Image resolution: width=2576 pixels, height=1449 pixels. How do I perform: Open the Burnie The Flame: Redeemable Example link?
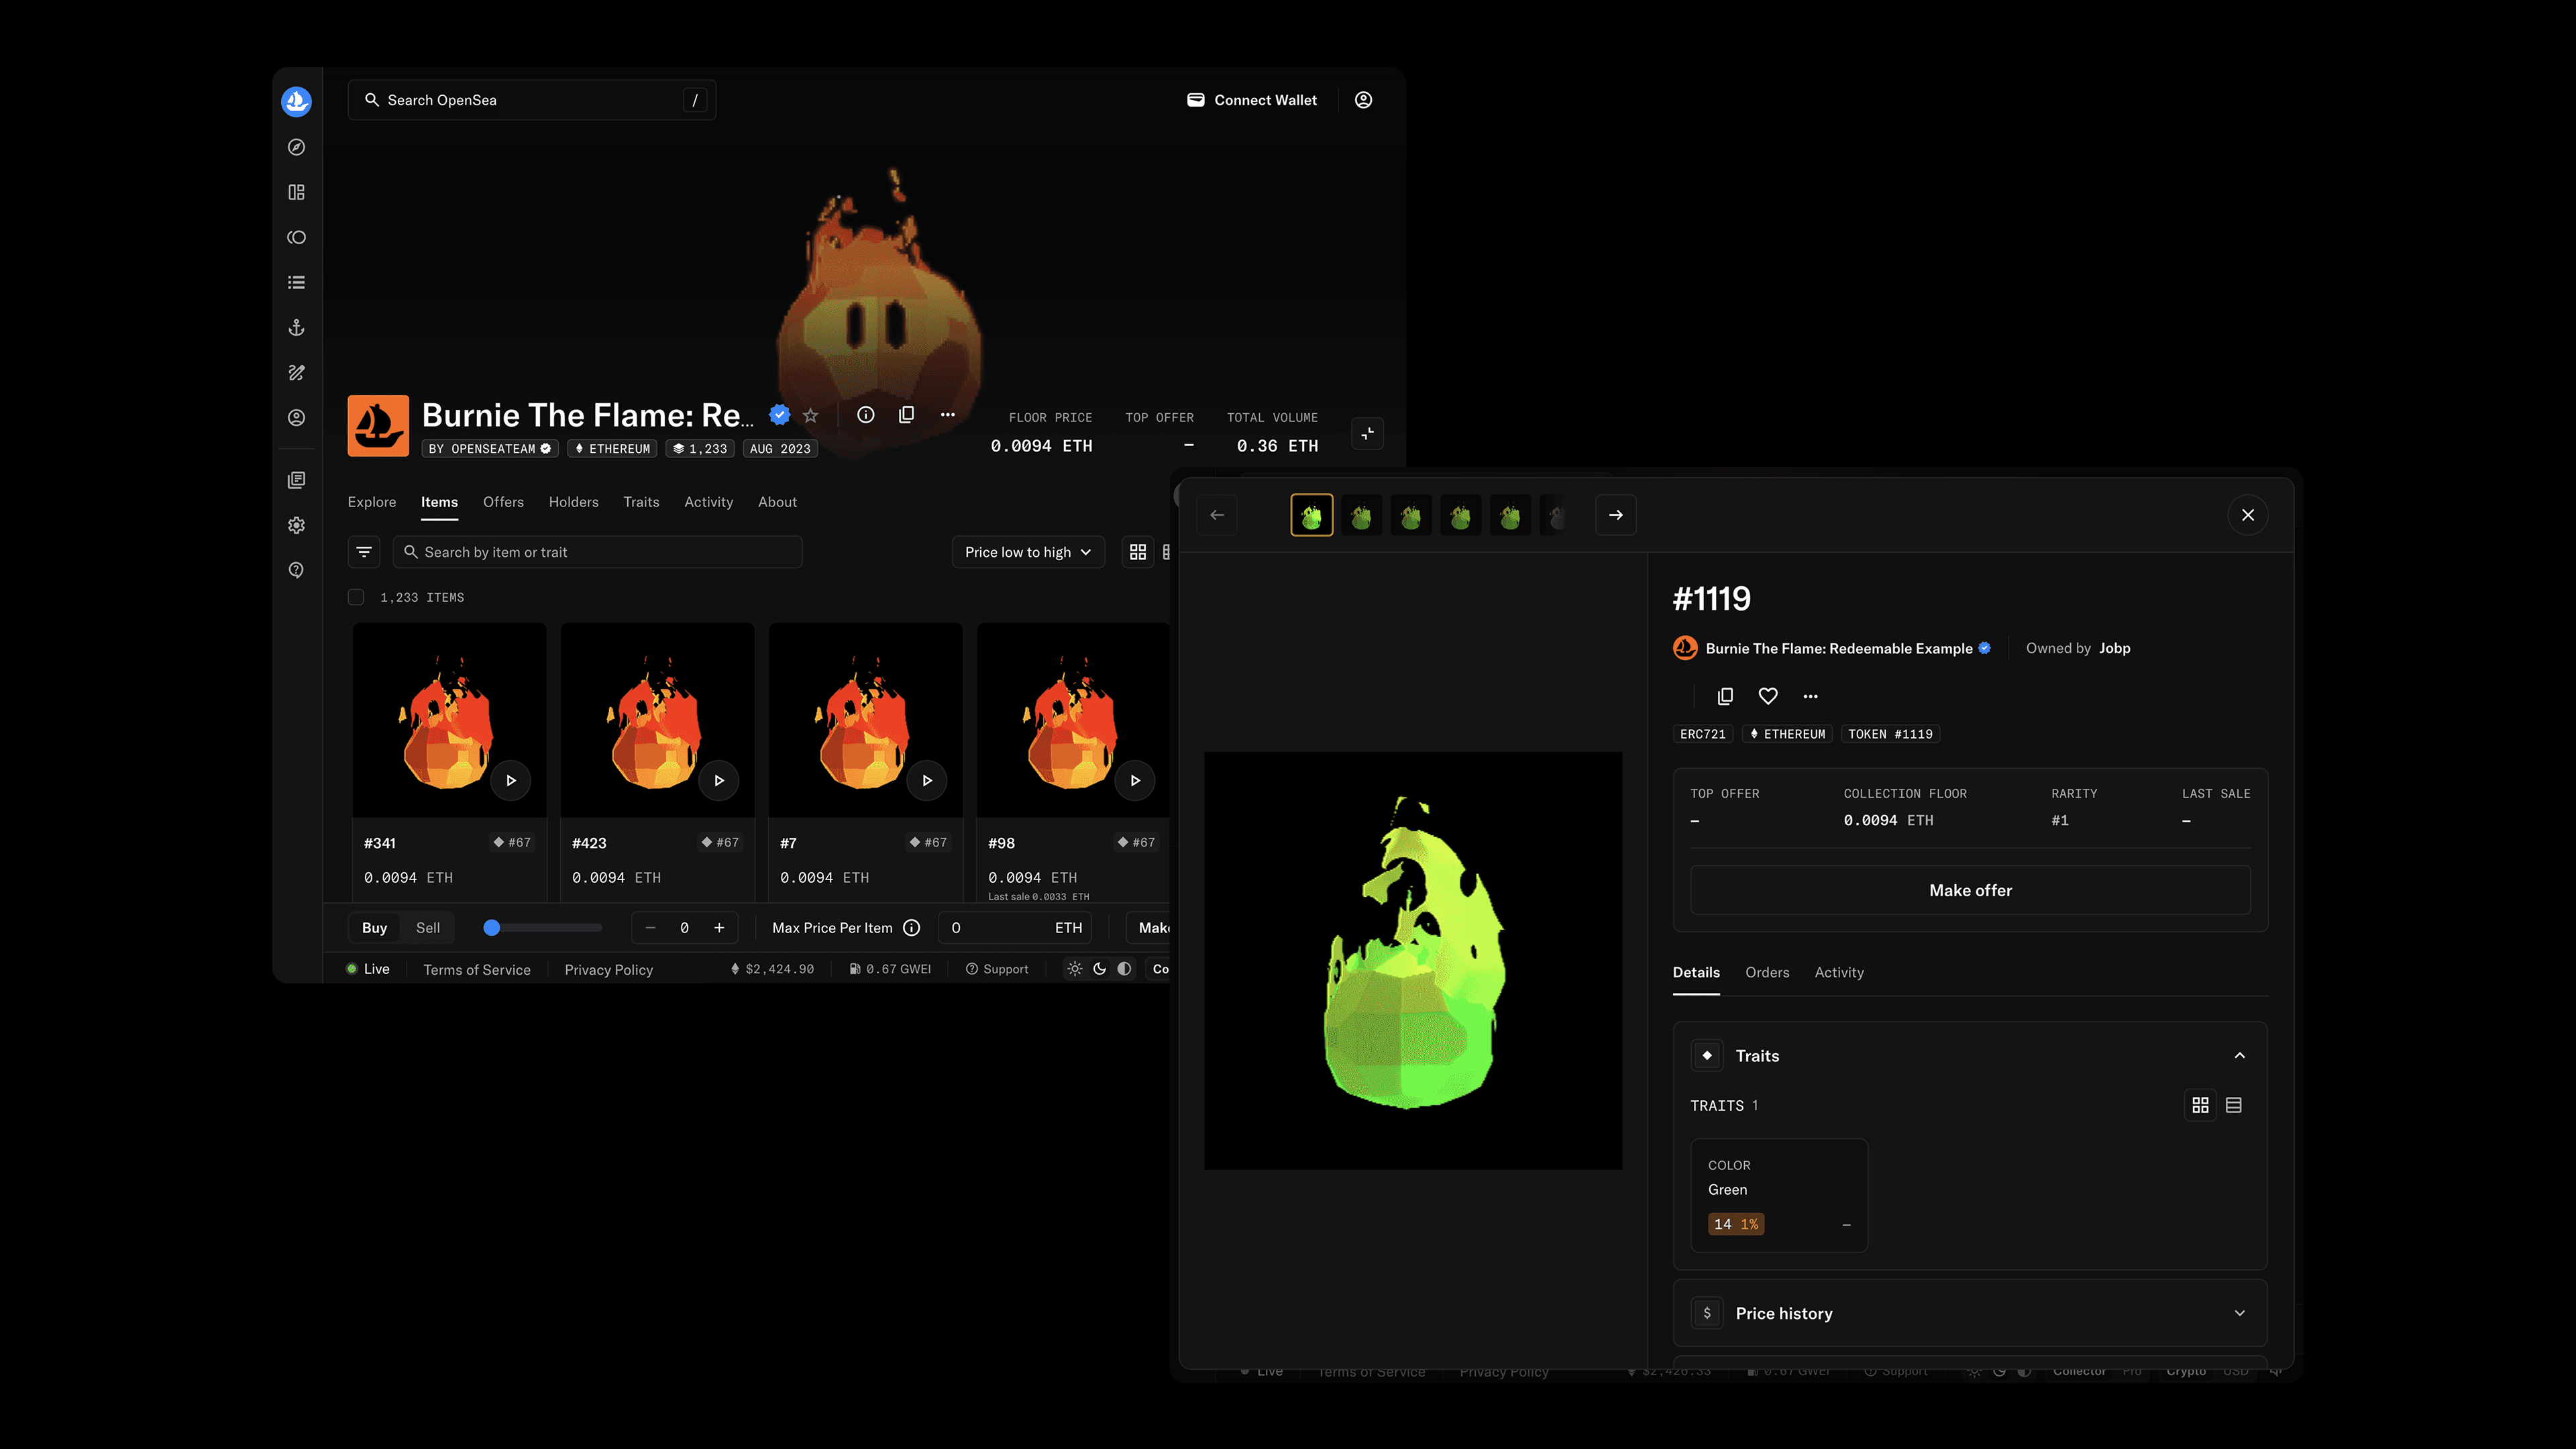pyautogui.click(x=1839, y=648)
